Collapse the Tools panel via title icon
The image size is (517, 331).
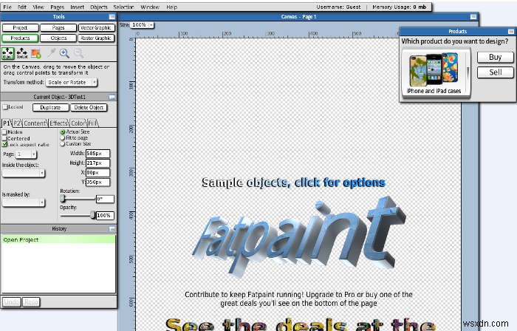click(x=112, y=16)
